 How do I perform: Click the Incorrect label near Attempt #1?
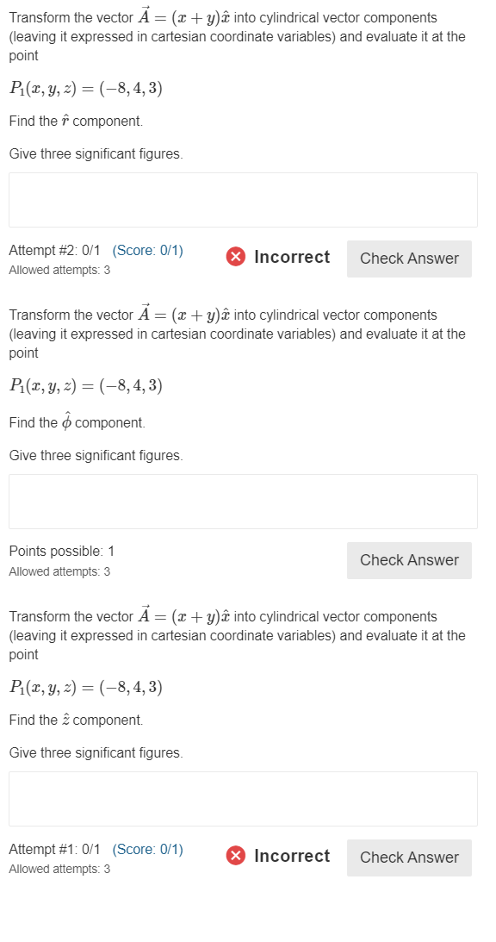pyautogui.click(x=291, y=856)
